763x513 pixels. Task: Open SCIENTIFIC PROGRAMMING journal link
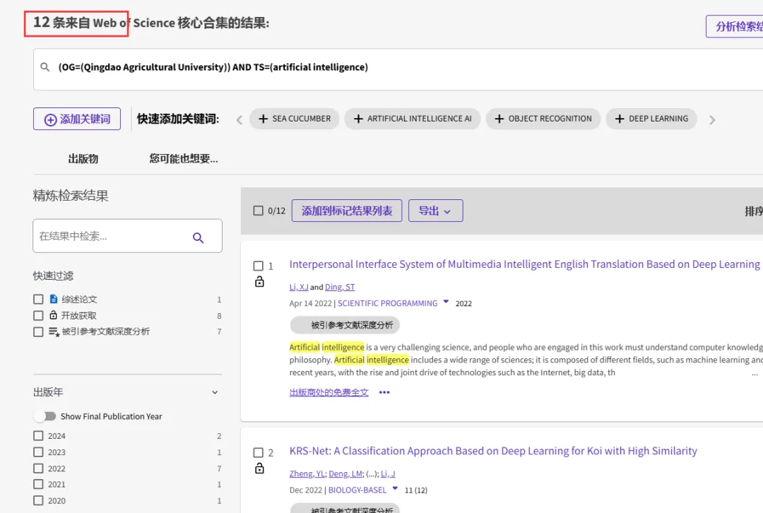[x=387, y=303]
